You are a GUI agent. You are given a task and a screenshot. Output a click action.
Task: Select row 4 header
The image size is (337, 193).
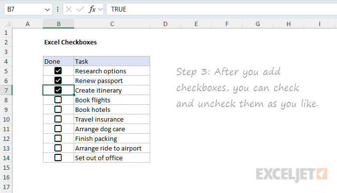click(6, 61)
